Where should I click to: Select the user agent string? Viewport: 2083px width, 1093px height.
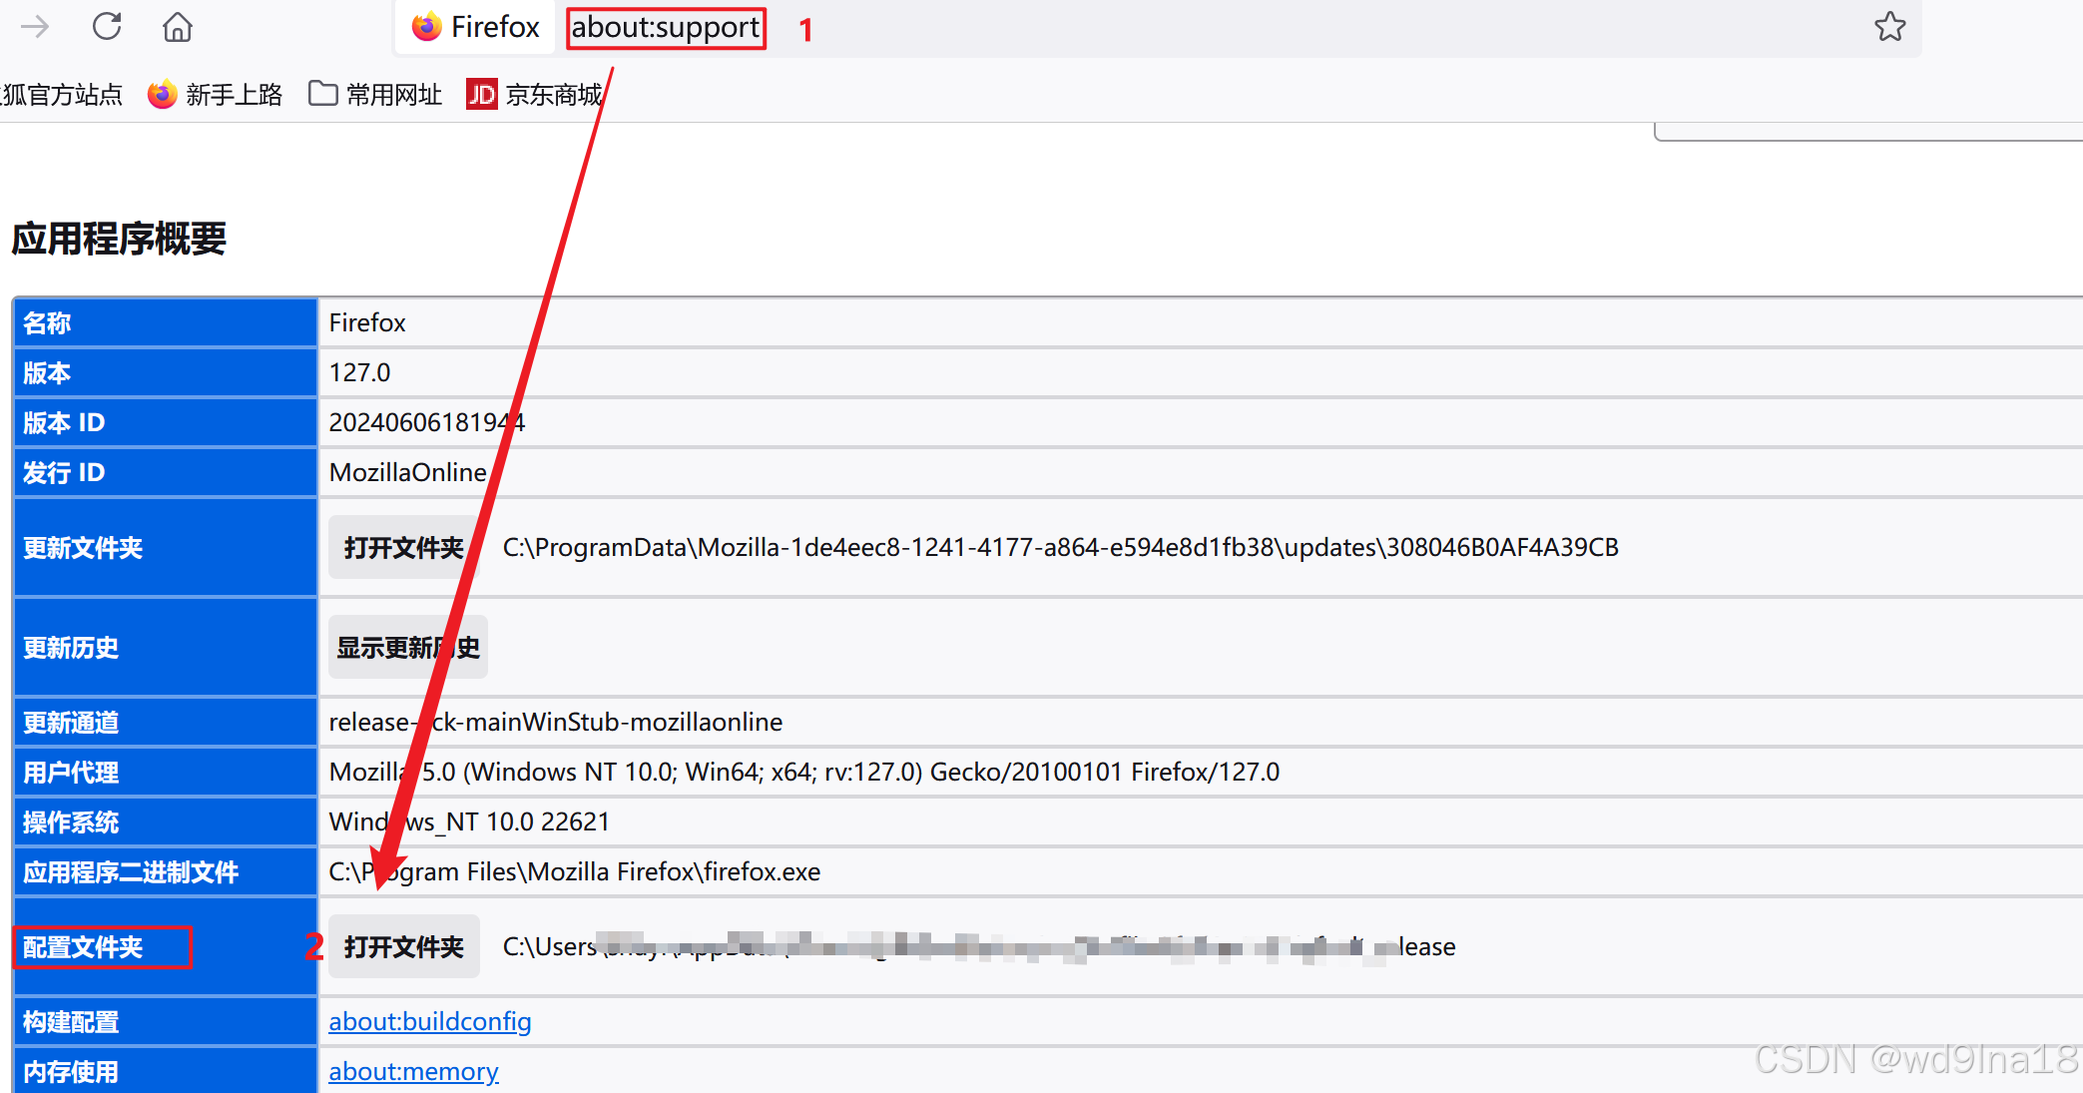pos(804,772)
